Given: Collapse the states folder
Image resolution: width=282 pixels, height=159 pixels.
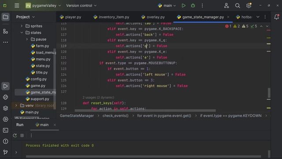Looking at the screenshot, I should tap(22, 33).
